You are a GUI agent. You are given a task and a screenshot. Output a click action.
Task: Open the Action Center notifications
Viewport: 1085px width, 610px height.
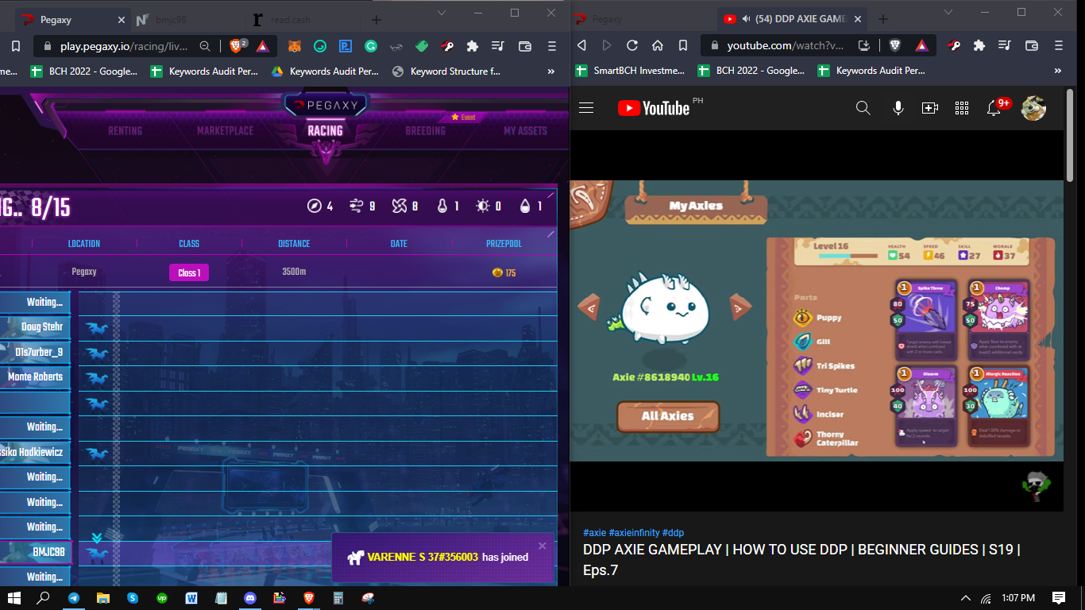point(1059,598)
